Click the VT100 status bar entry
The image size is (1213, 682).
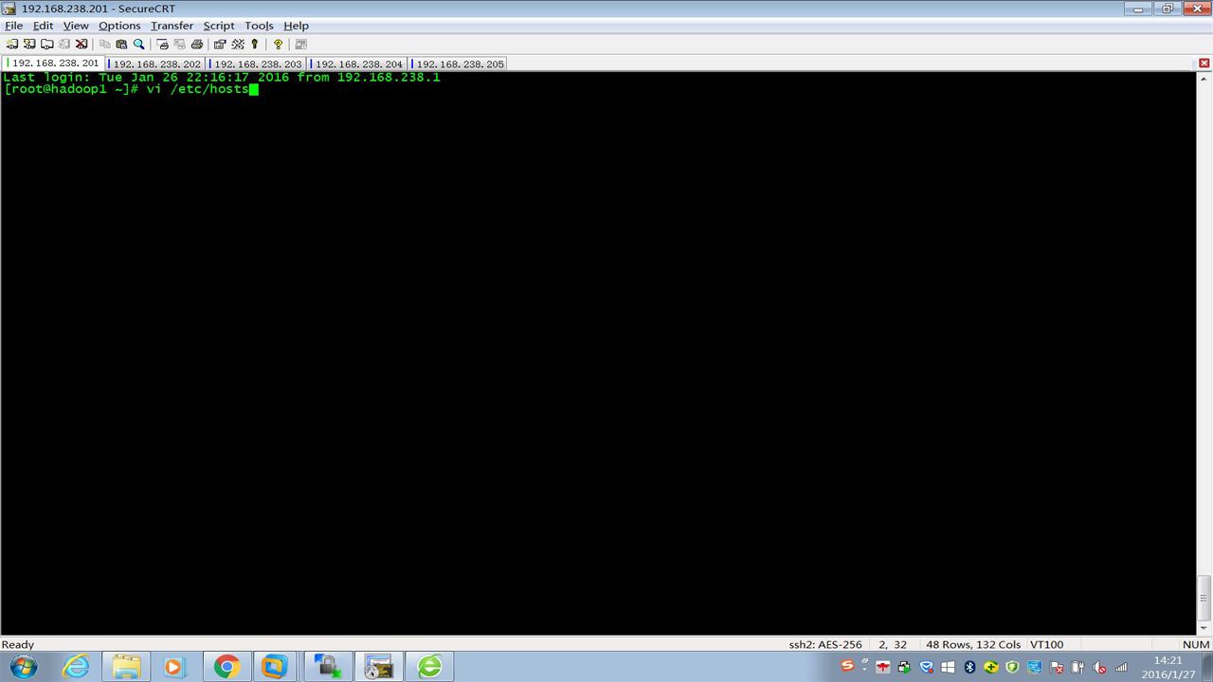pos(1046,644)
